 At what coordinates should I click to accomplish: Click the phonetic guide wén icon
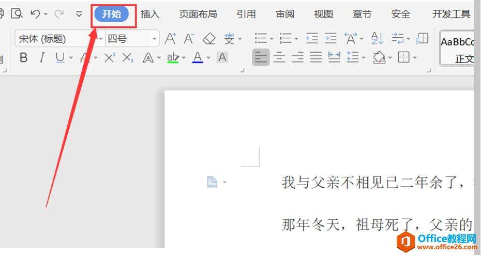229,39
